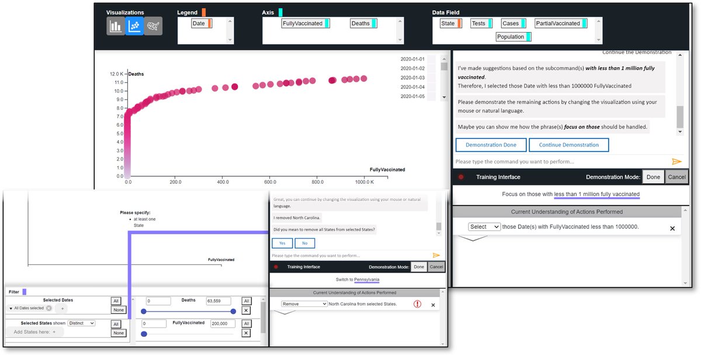Answer No to removing all States
Screen dimensions: 701x356
(x=304, y=243)
